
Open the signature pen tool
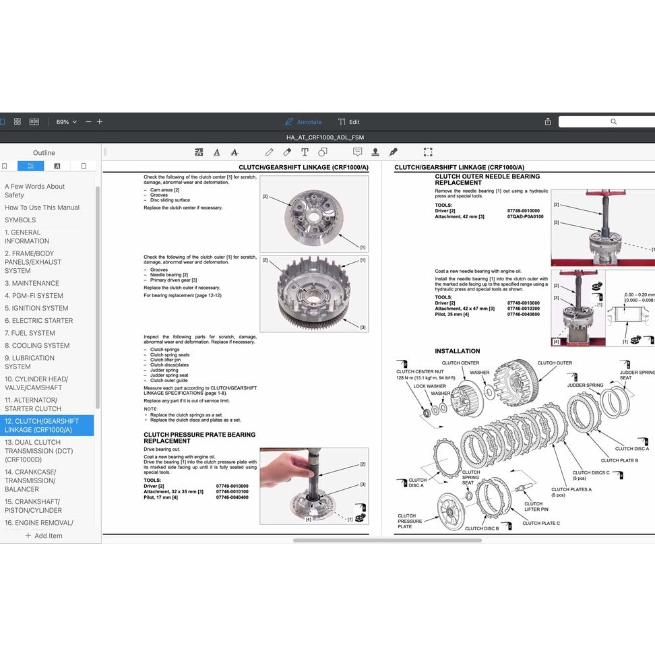click(x=394, y=152)
